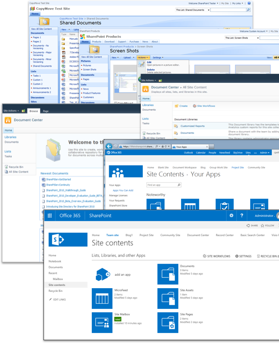Screen dimensions: 279x343
Task: Click the search box in CopyMove Test Site
Action: 228,10
